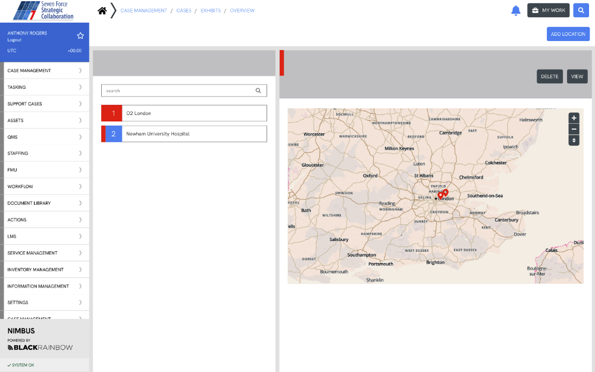Expand the WORKFLOW sidebar section

click(x=46, y=186)
